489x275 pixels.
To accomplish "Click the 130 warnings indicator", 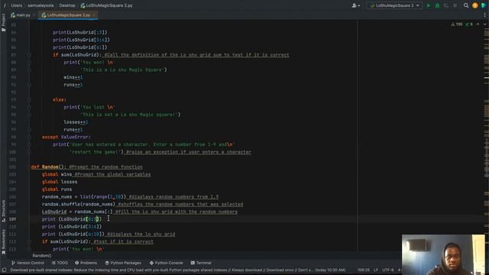I will click(457, 24).
